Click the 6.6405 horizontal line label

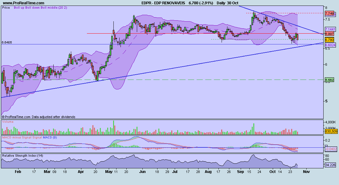coord(7,43)
